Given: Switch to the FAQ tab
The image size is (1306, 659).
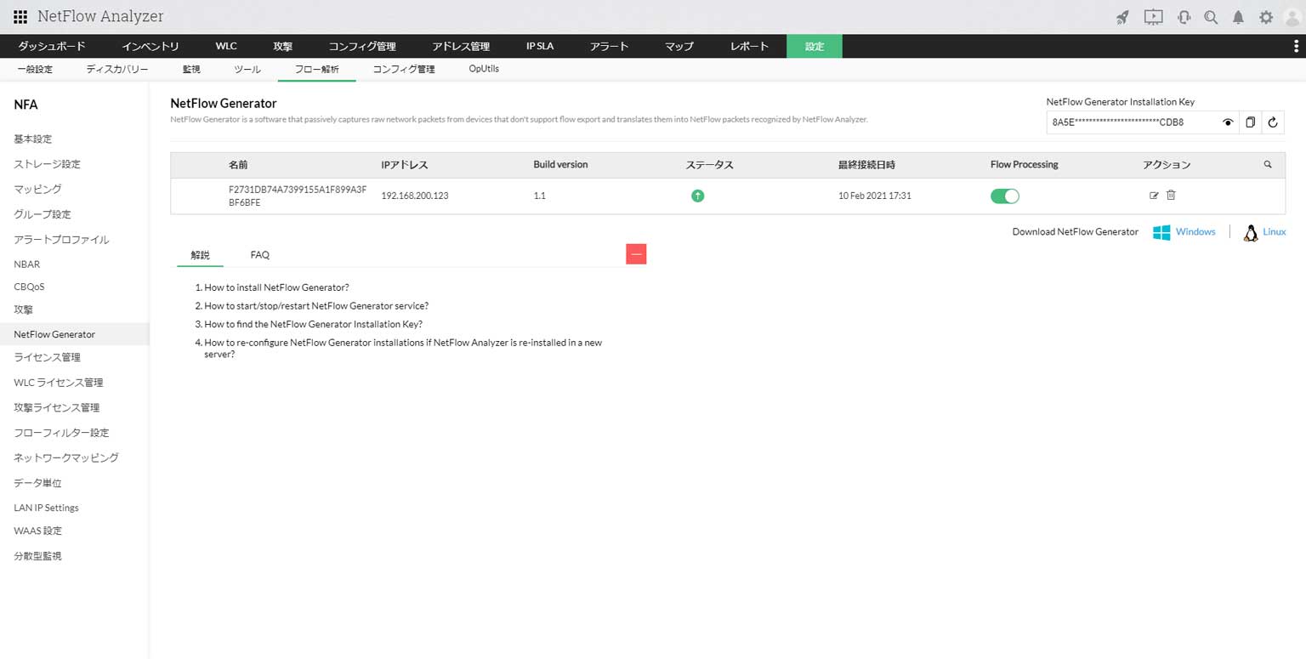Looking at the screenshot, I should 259,254.
